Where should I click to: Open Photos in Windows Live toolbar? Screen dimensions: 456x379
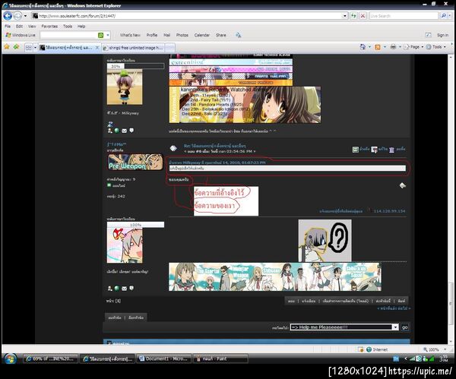click(x=182, y=35)
